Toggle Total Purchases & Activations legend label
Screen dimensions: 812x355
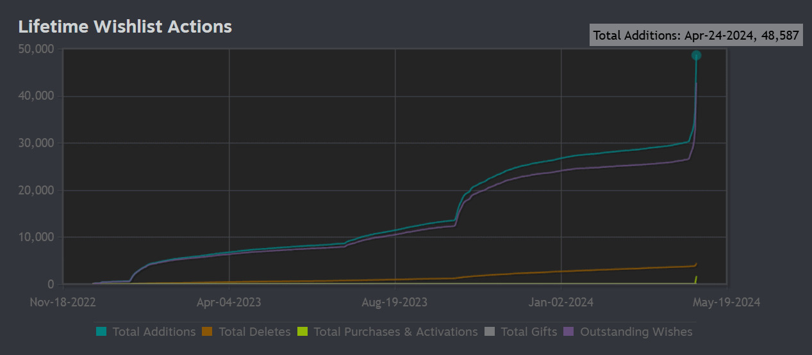pyautogui.click(x=395, y=331)
